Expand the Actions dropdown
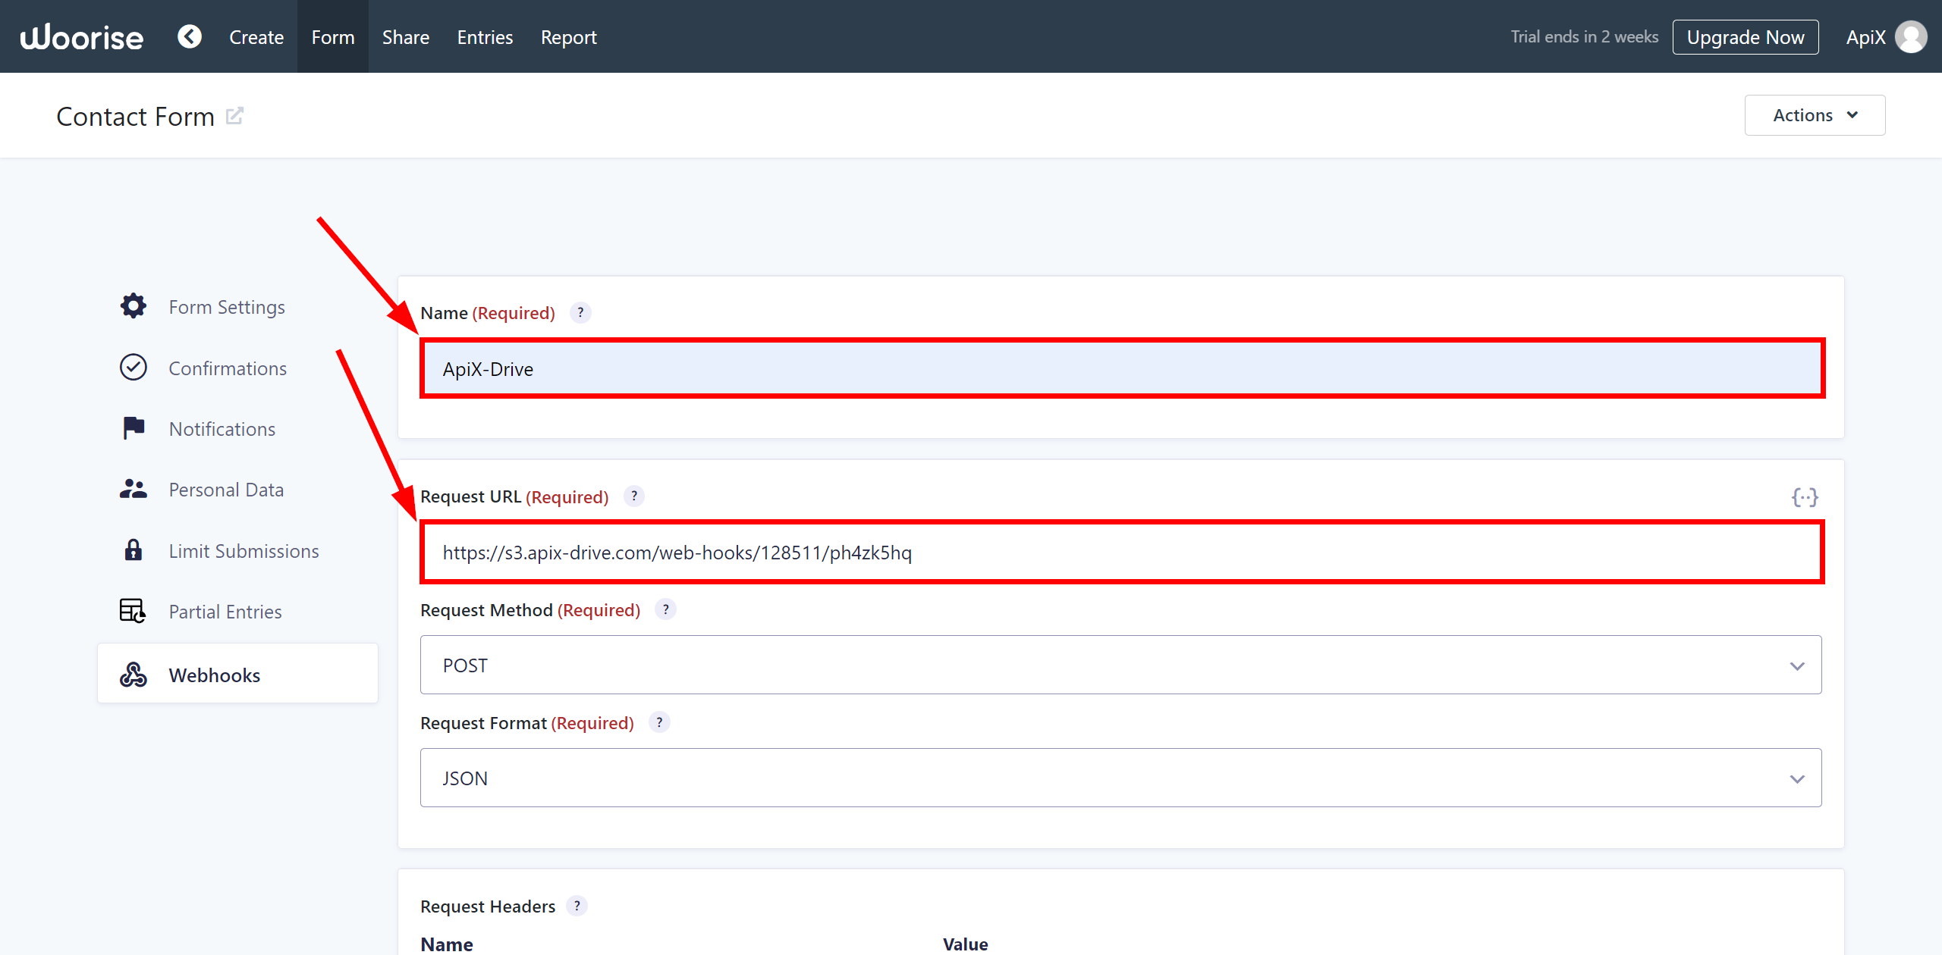1942x955 pixels. click(1815, 115)
